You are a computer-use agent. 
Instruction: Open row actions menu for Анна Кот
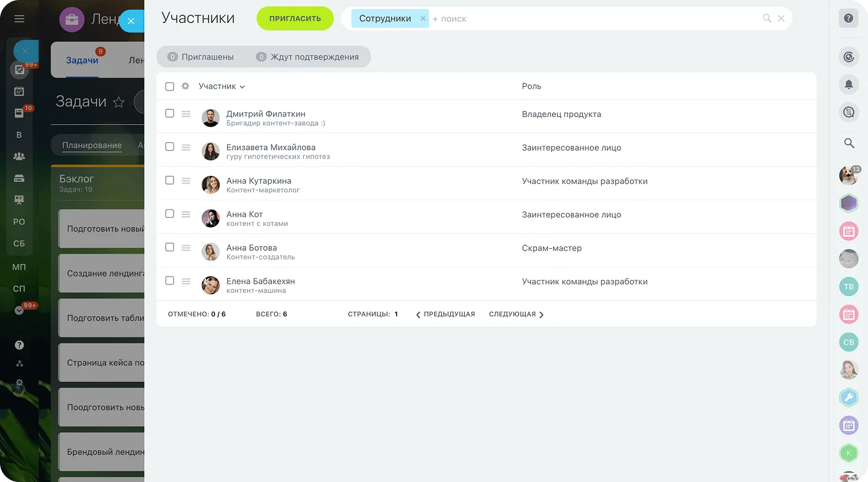(x=186, y=214)
